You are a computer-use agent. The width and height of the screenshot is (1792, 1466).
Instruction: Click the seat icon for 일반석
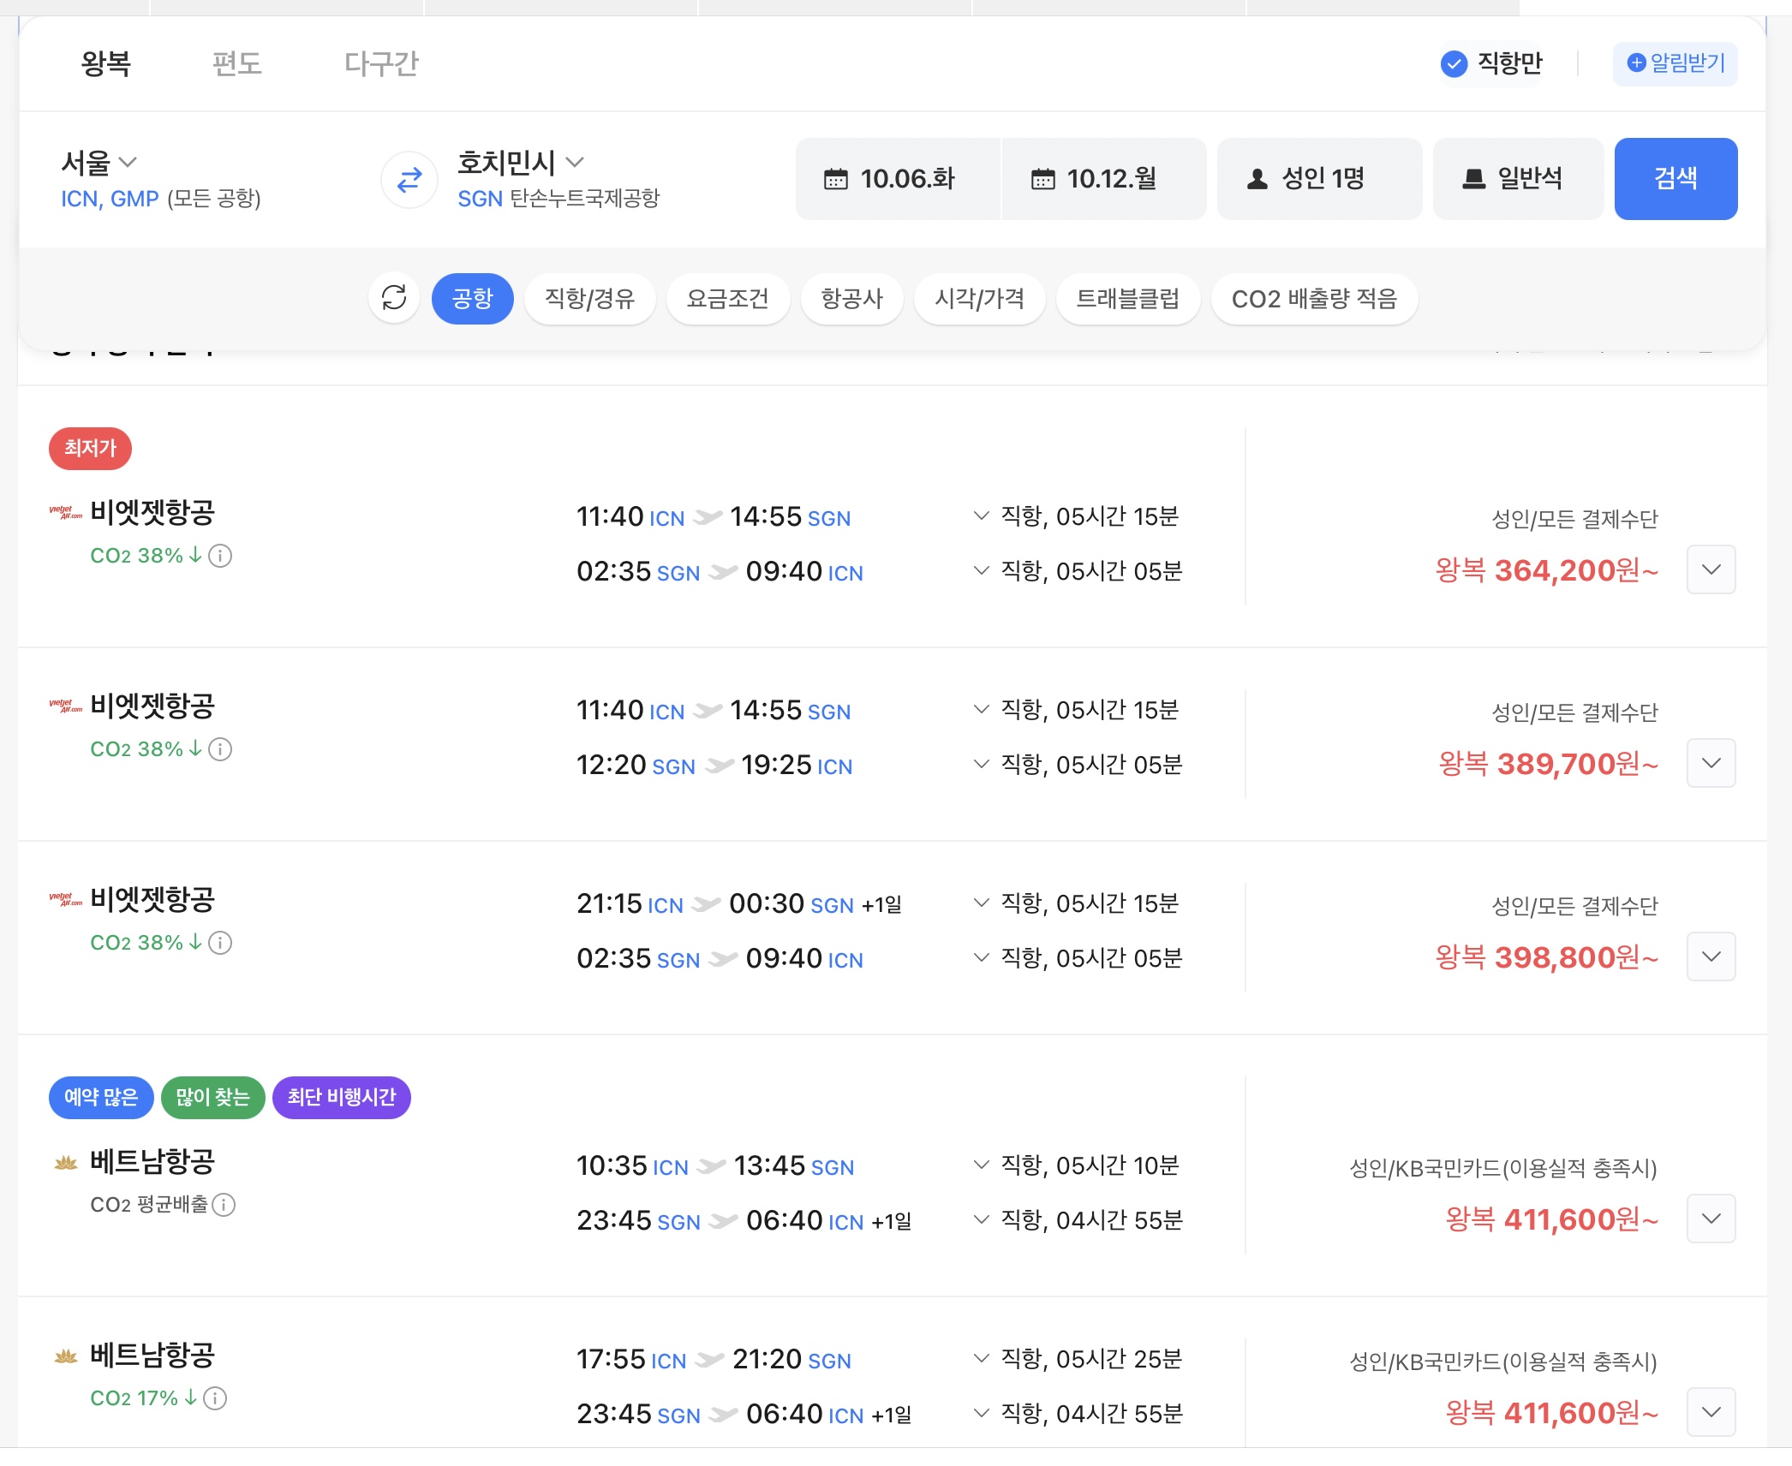(1472, 179)
